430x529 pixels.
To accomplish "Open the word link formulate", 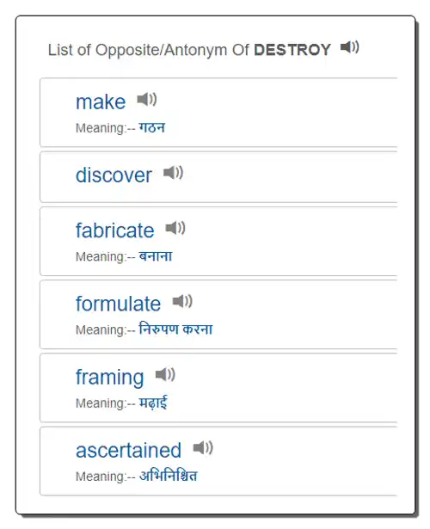I will [x=119, y=304].
